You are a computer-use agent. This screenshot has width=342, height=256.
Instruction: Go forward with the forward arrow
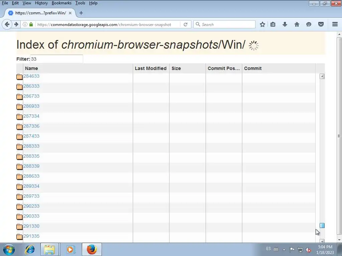(x=16, y=24)
